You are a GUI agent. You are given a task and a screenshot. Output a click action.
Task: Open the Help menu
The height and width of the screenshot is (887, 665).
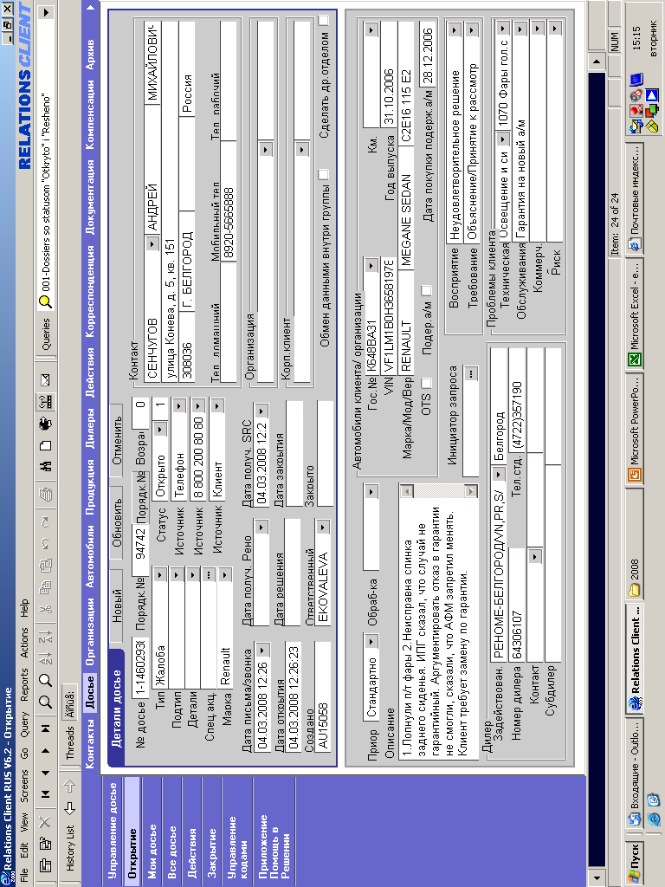pos(23,609)
